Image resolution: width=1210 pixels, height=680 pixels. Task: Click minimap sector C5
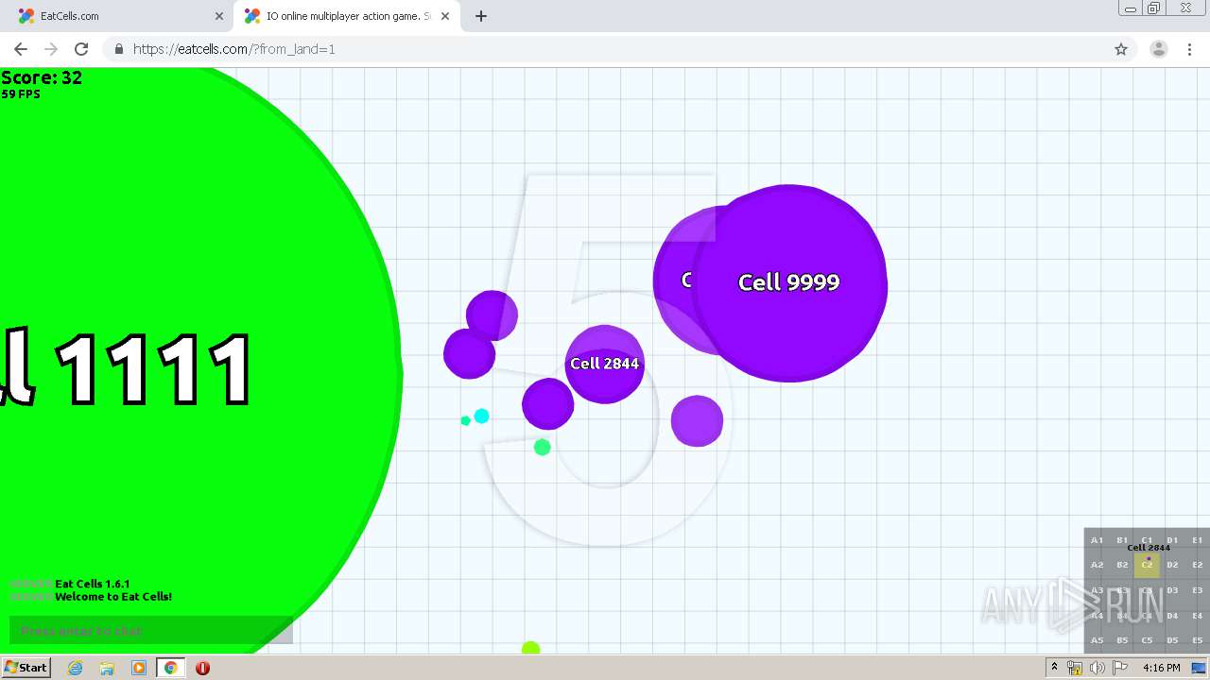pyautogui.click(x=1147, y=640)
